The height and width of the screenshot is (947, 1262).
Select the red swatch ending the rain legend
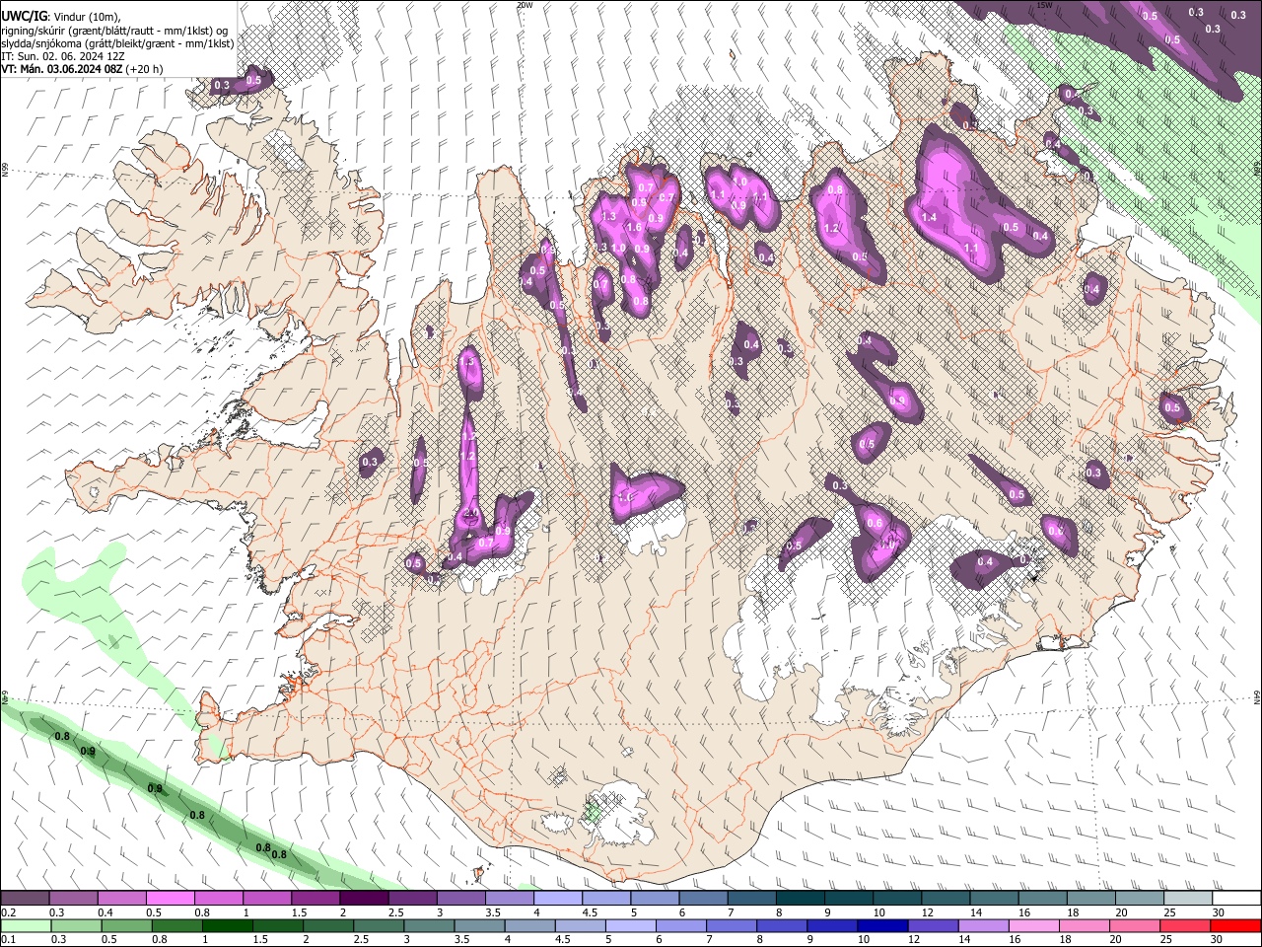(1235, 926)
